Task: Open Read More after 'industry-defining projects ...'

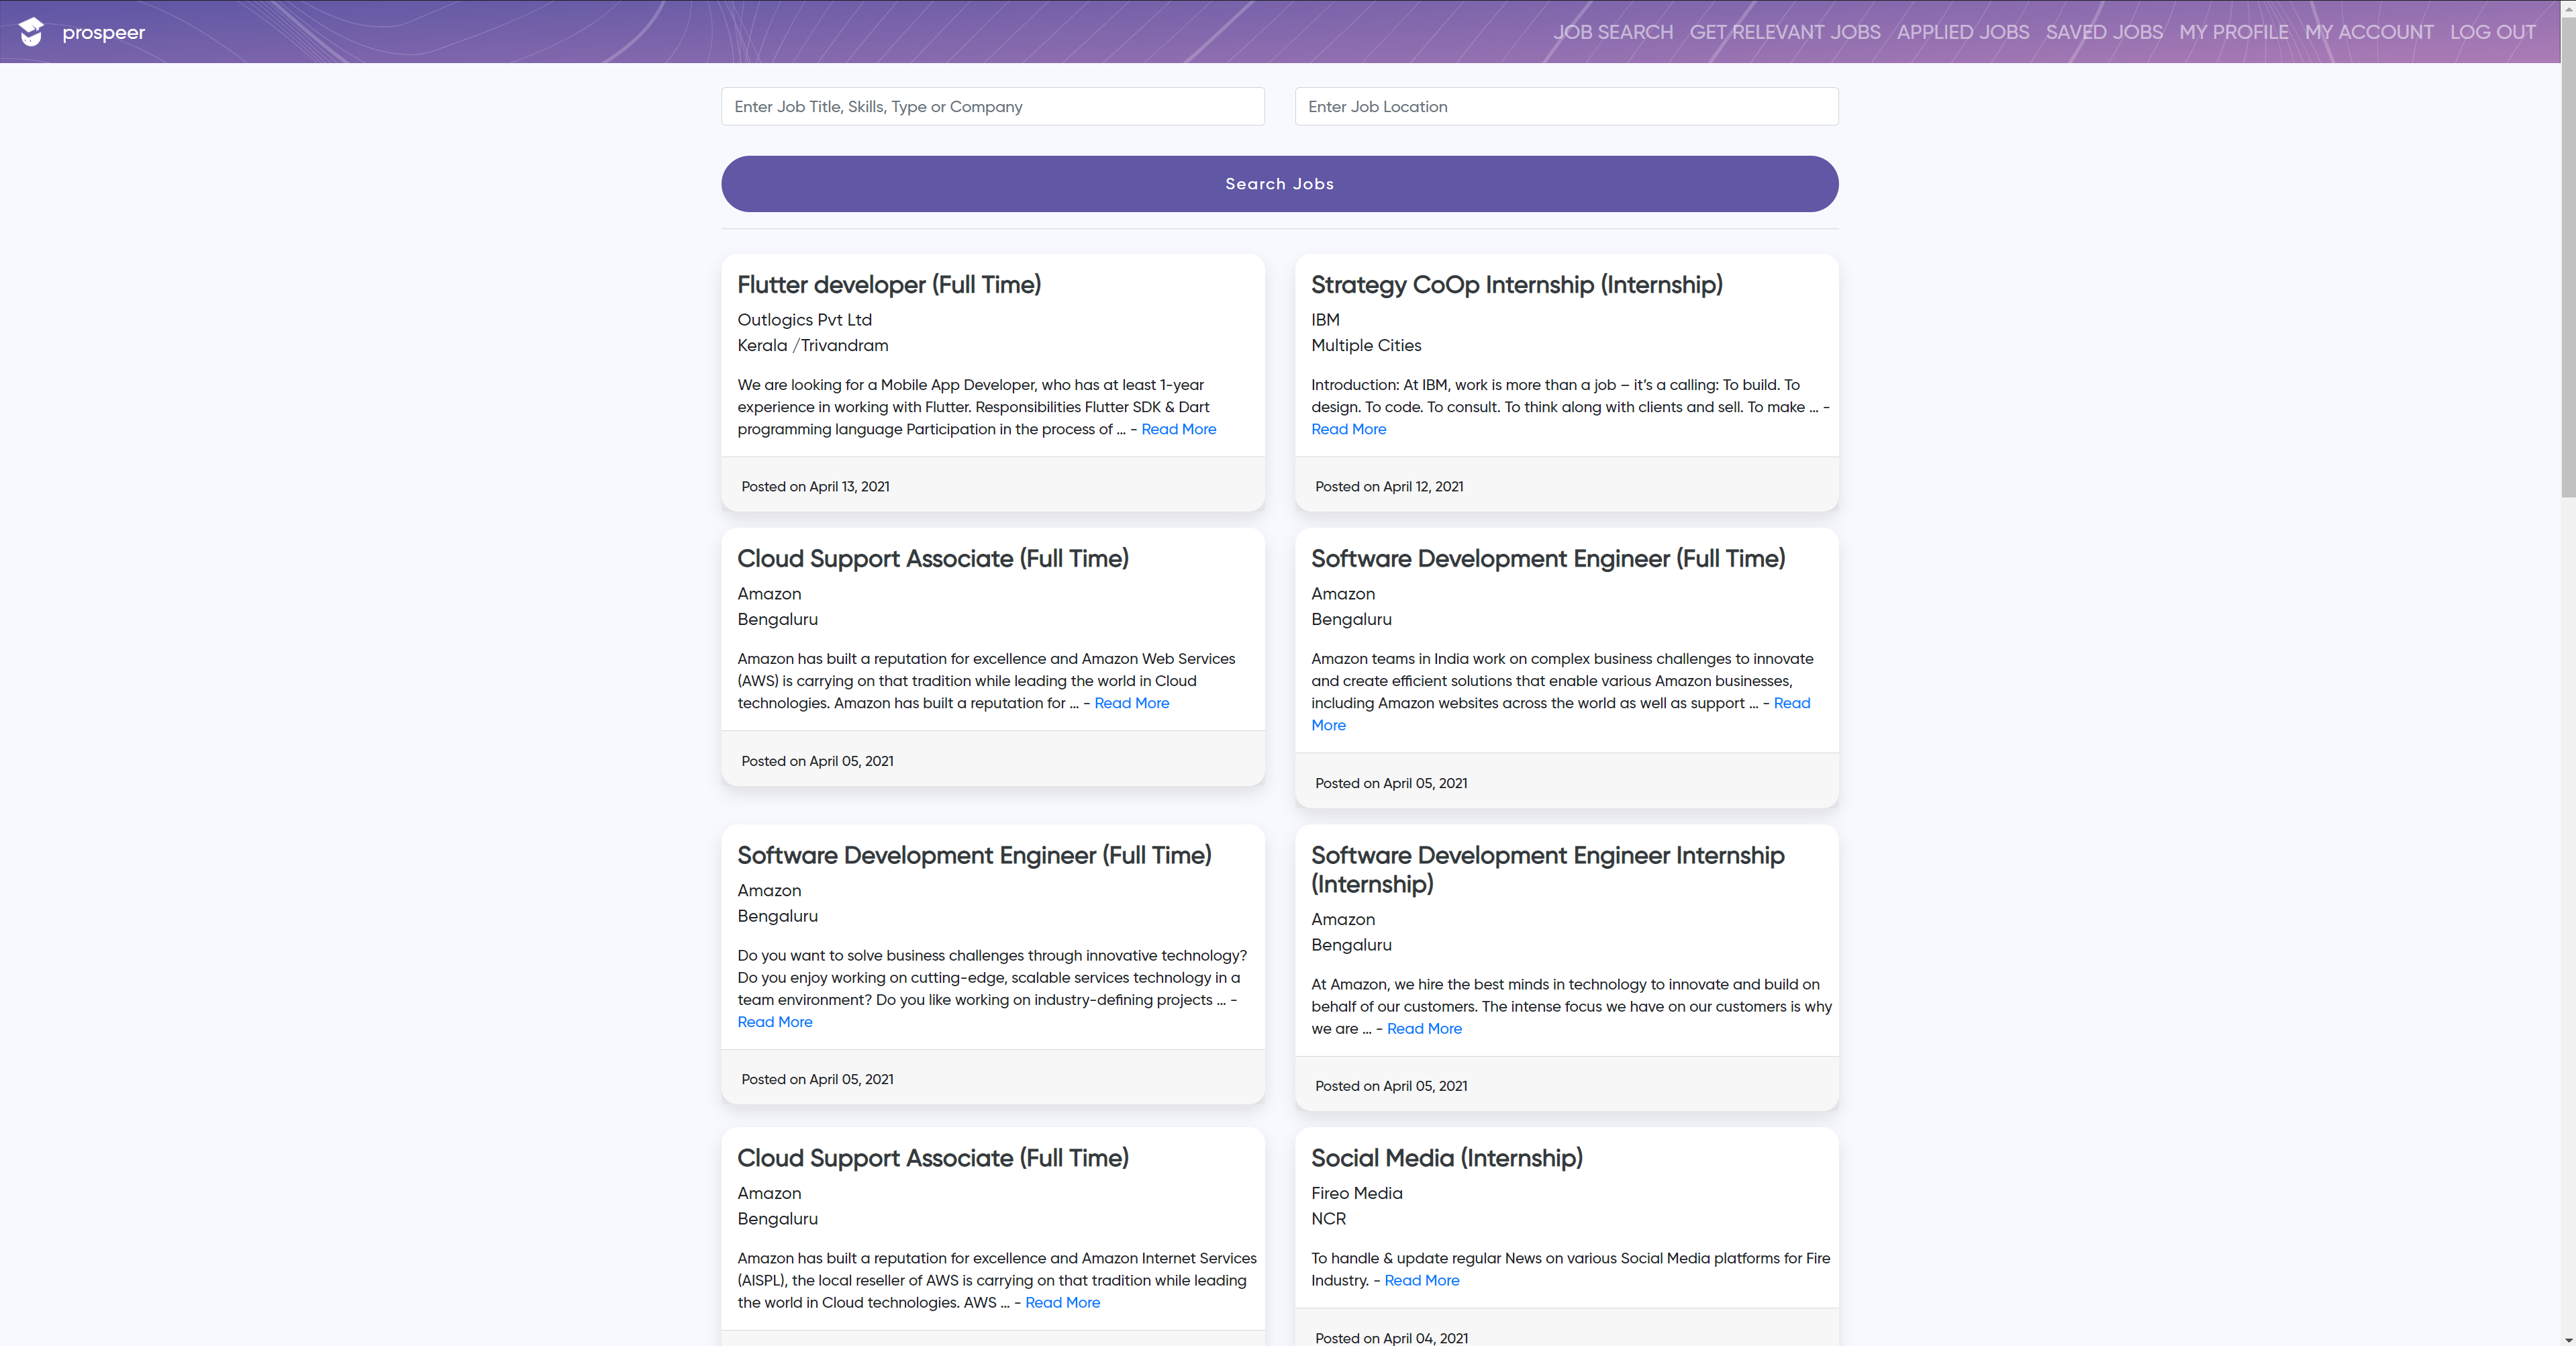Action: coord(774,1022)
